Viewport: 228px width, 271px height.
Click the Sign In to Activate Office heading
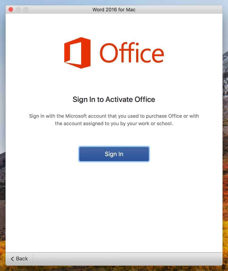[x=114, y=99]
